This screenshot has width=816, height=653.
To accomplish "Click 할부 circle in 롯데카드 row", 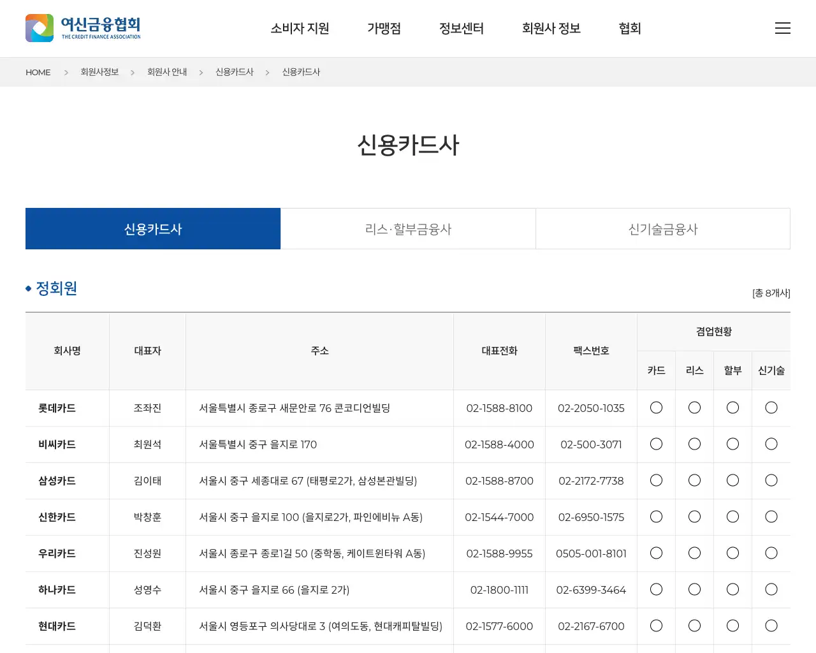I will pos(732,407).
